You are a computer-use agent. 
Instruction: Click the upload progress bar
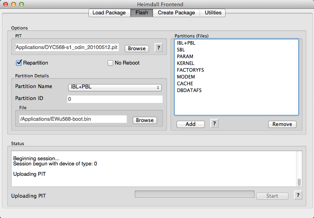coord(194,194)
